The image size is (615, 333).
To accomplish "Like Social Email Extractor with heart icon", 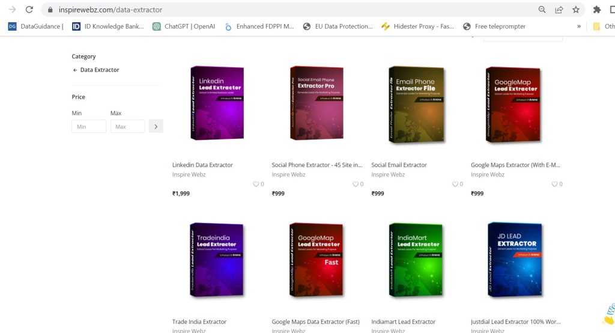I will click(x=455, y=184).
